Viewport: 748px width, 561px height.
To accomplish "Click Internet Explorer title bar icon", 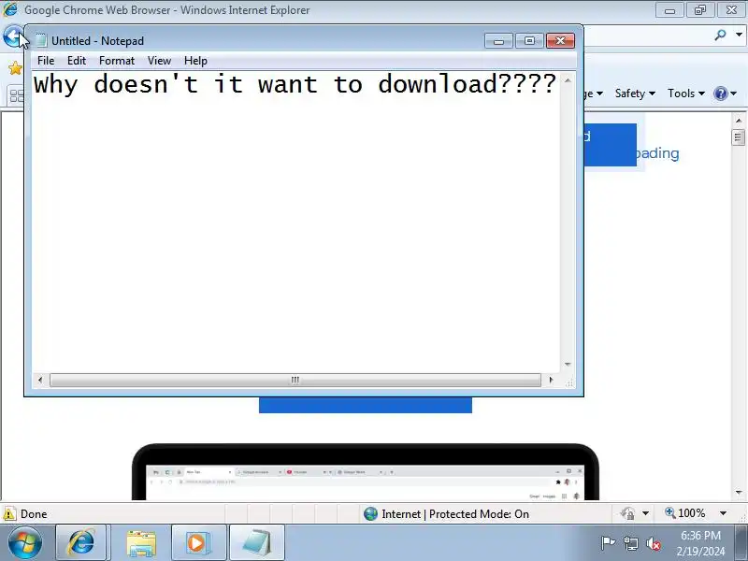I will point(10,9).
